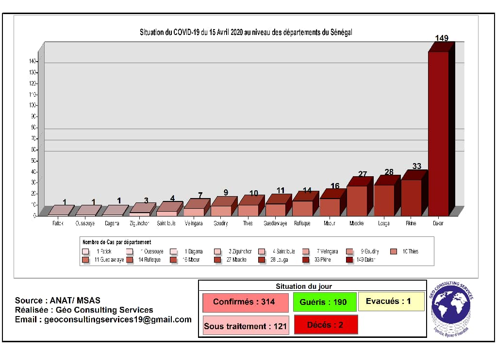Select the Mbour bar labeled 16
496x351 pixels.
pyautogui.click(x=330, y=207)
